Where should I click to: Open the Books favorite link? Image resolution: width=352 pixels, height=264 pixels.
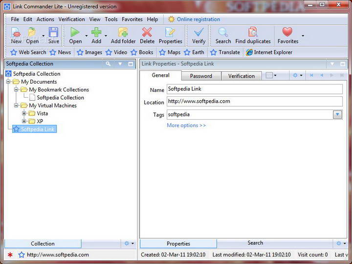coord(142,52)
